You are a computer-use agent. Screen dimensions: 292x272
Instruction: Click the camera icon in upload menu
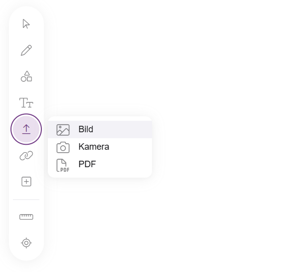point(63,147)
